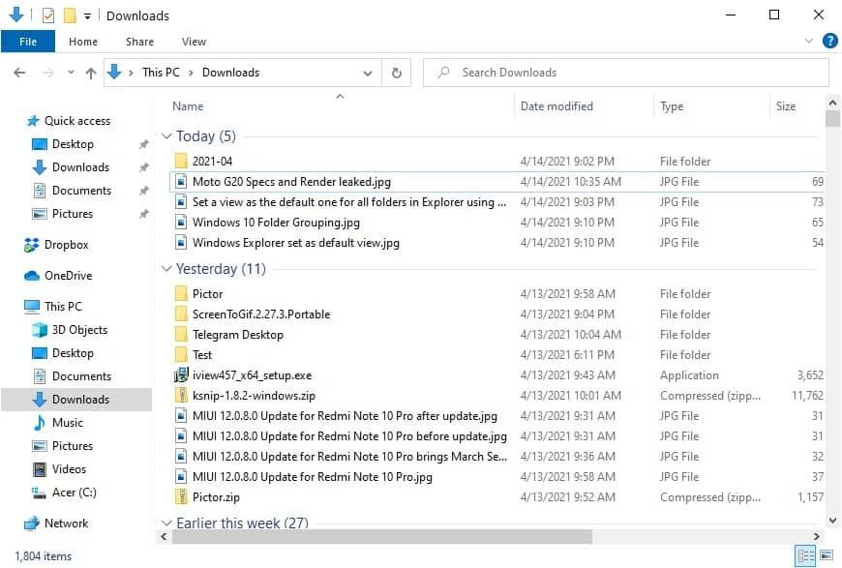Image resolution: width=842 pixels, height=568 pixels.
Task: Click the Properties quick access toolbar icon
Action: 48,15
